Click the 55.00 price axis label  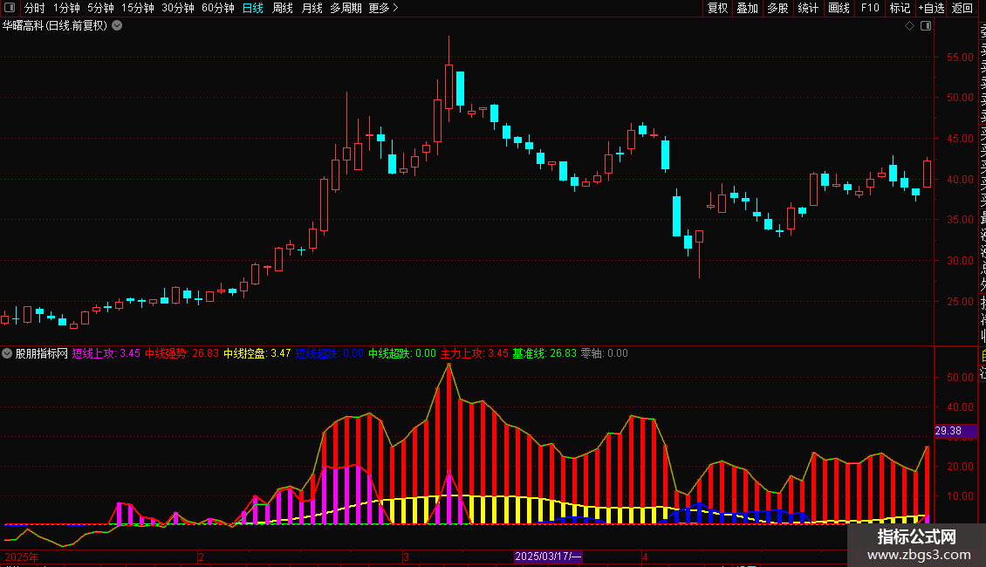click(x=960, y=58)
